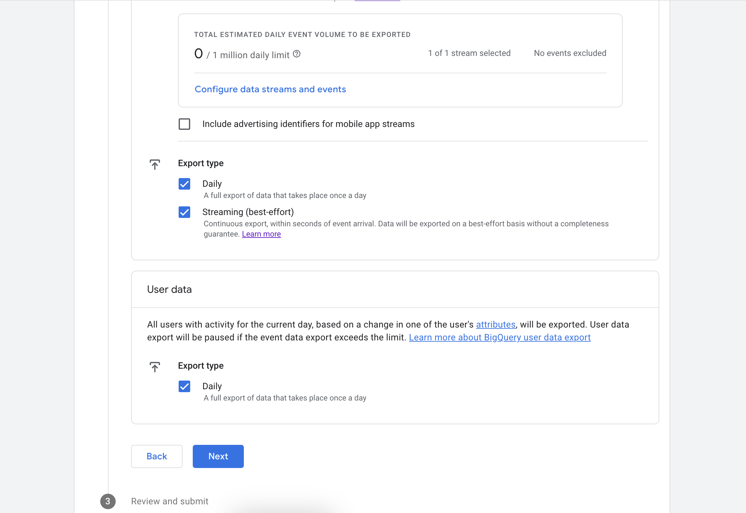Click the Next button
The height and width of the screenshot is (513, 746).
pos(218,456)
